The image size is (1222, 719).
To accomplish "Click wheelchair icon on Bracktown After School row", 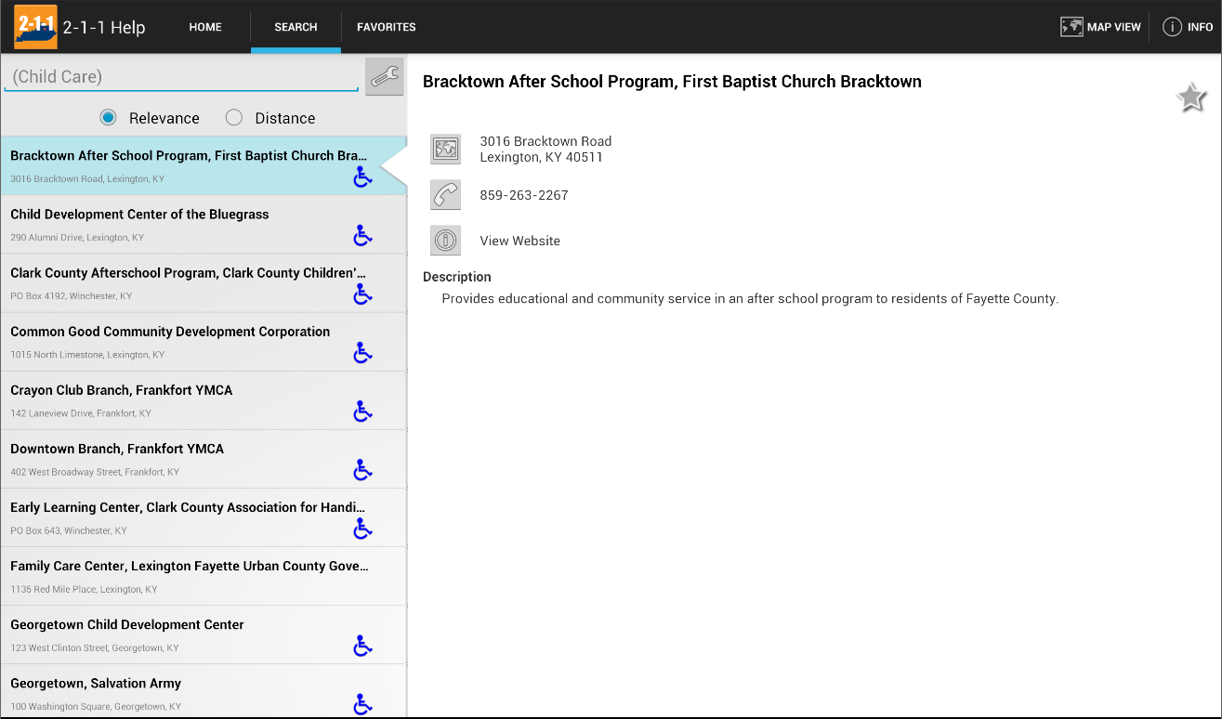I will point(362,176).
